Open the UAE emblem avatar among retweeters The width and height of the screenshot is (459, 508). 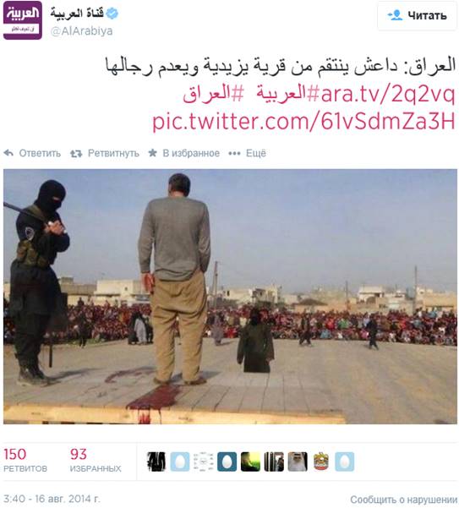(x=321, y=462)
